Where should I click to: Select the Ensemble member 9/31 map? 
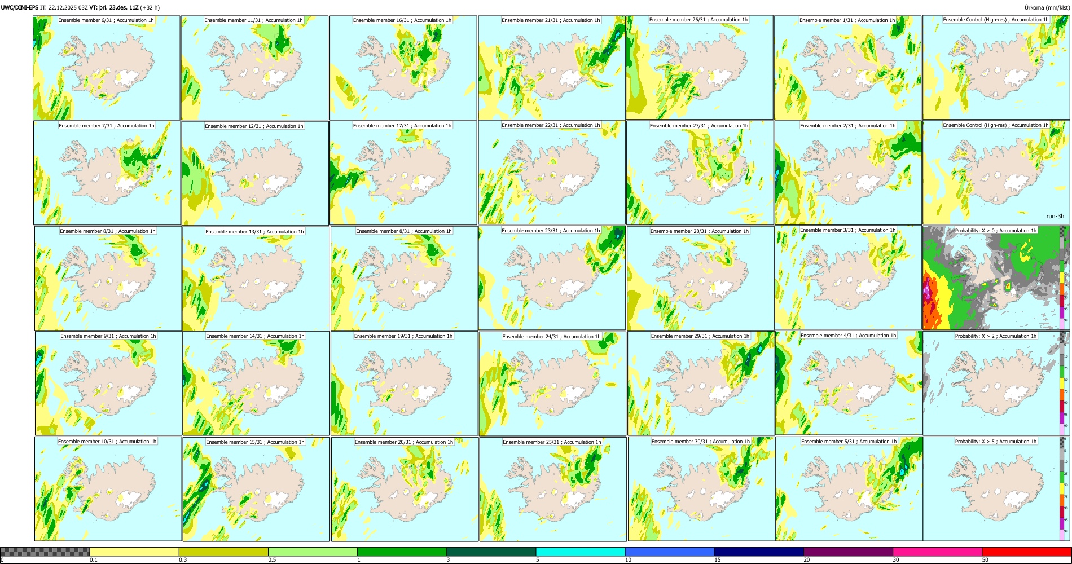tap(108, 383)
